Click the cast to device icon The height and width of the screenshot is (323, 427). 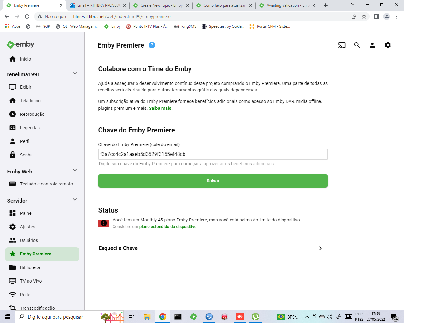(x=342, y=45)
